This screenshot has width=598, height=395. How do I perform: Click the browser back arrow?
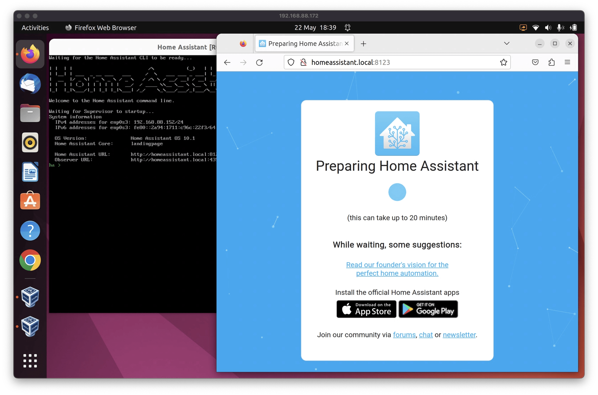[x=228, y=62]
